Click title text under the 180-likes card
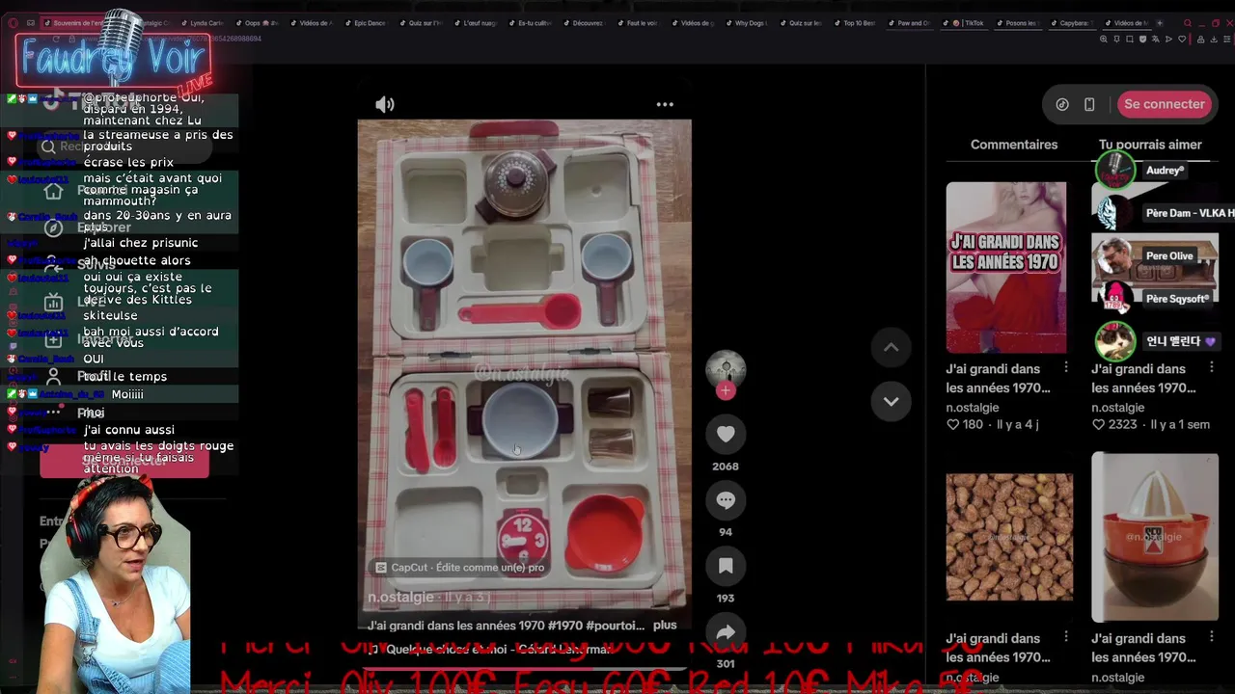 click(x=998, y=378)
